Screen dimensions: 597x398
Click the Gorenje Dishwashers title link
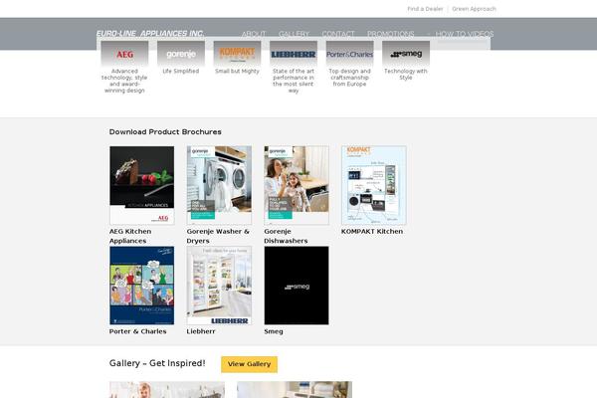click(x=286, y=236)
